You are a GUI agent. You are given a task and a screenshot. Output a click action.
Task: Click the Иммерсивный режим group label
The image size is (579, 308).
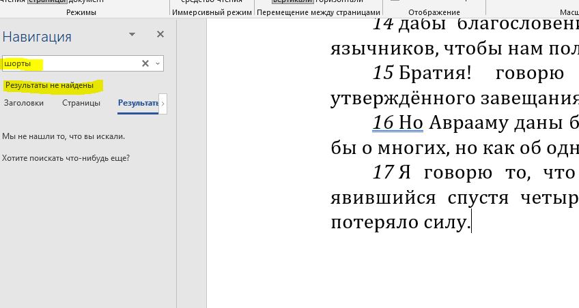[x=212, y=12]
